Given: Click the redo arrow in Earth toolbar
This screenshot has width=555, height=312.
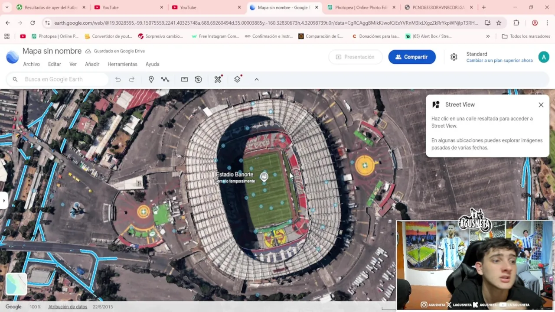Looking at the screenshot, I should coord(132,79).
